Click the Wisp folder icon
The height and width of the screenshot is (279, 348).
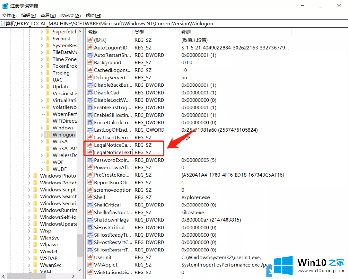[x=35, y=230]
